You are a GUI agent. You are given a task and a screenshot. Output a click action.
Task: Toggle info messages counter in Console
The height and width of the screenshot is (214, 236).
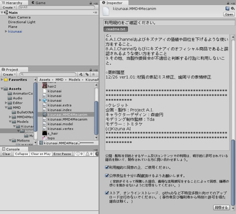tap(79, 154)
